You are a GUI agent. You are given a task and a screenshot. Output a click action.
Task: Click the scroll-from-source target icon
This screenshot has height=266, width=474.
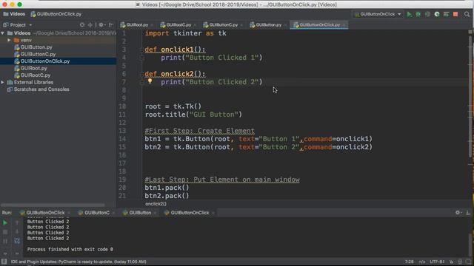82,24
